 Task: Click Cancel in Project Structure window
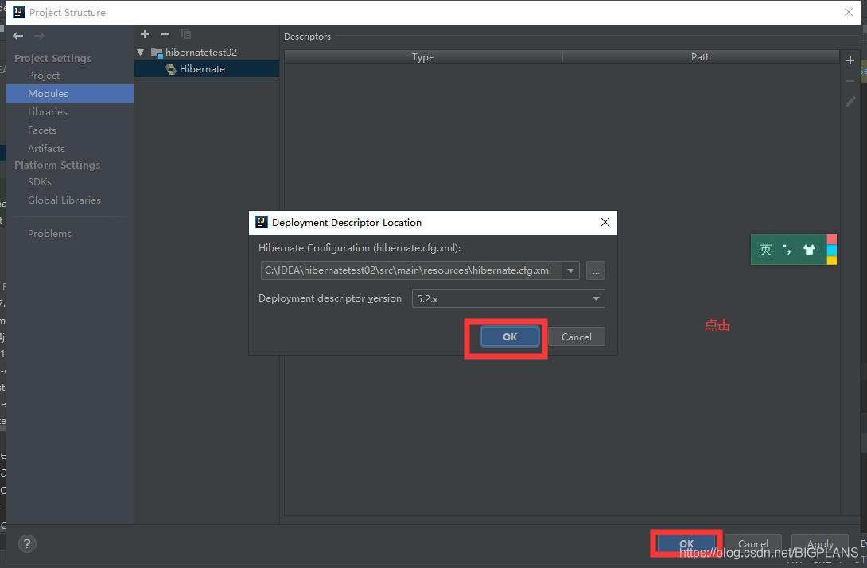click(x=753, y=543)
